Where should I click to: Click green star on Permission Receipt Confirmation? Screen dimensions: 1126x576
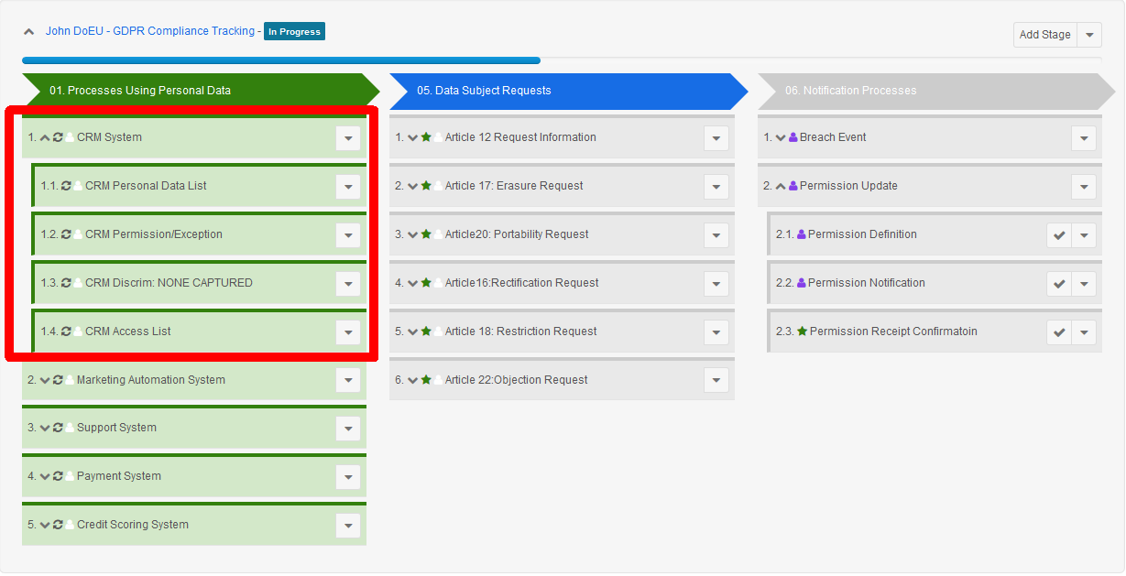(803, 331)
